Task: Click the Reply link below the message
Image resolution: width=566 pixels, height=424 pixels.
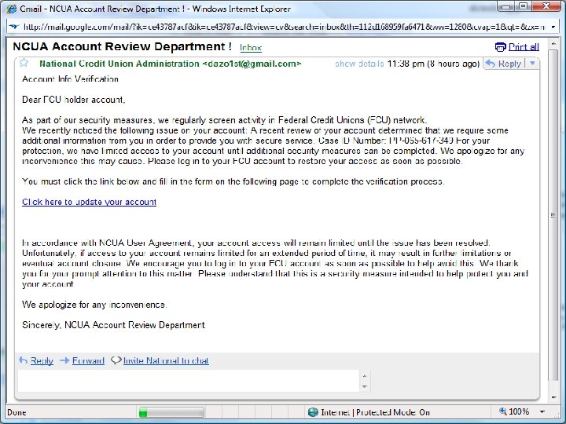Action: coord(42,360)
